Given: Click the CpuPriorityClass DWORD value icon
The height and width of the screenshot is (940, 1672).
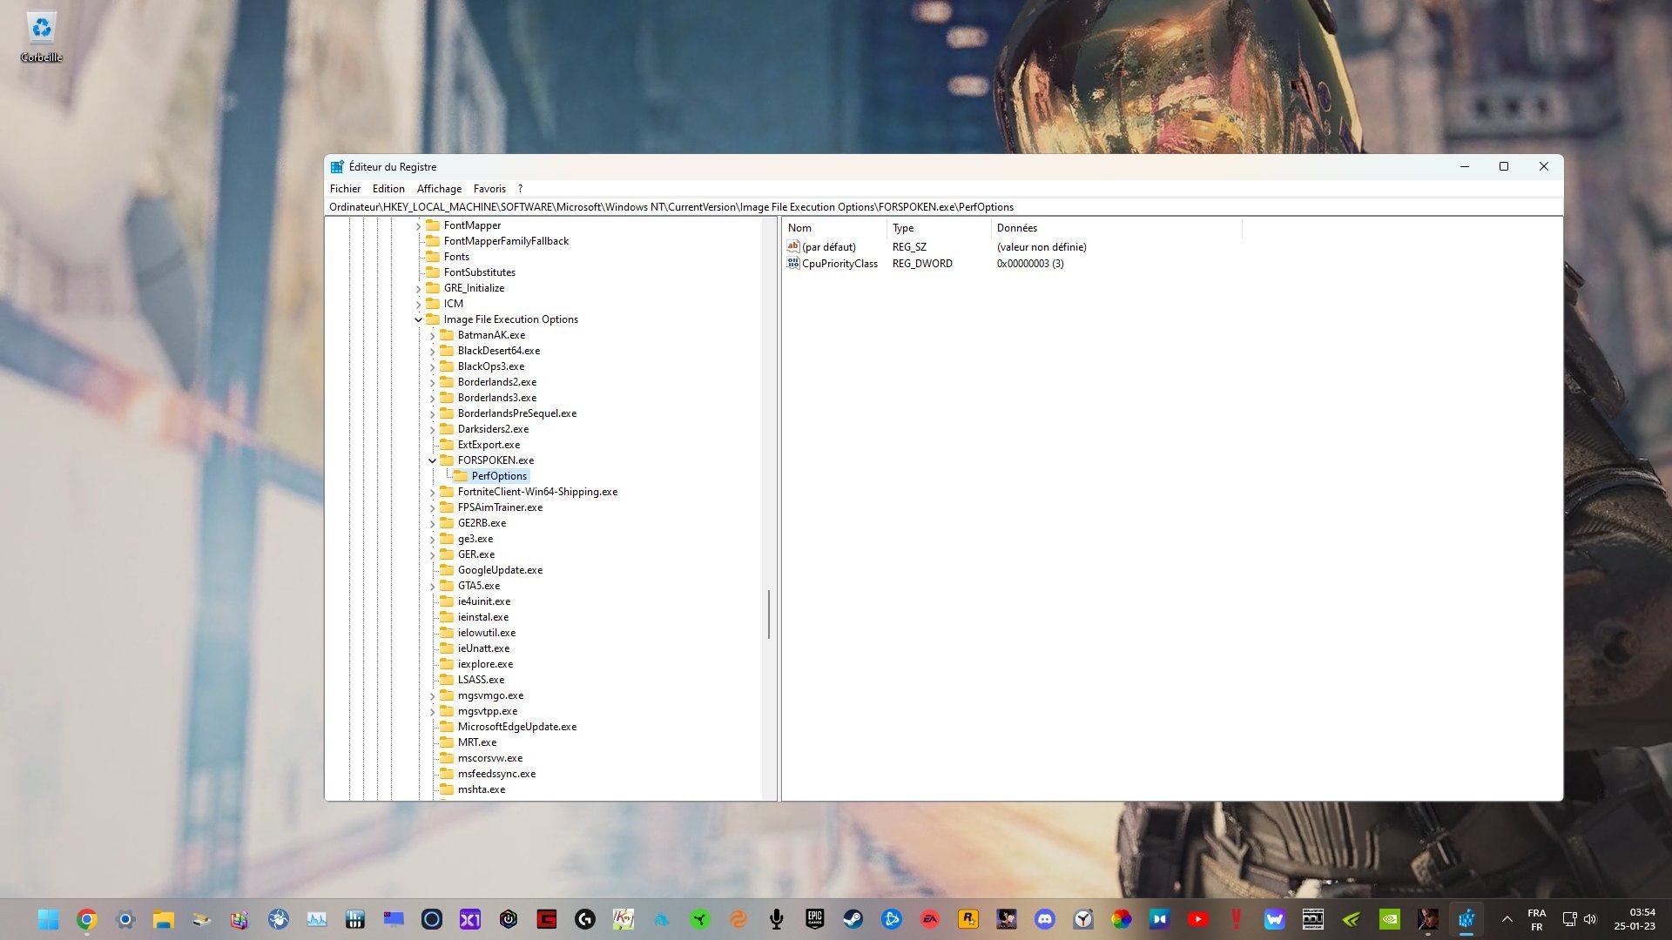Looking at the screenshot, I should (x=792, y=263).
